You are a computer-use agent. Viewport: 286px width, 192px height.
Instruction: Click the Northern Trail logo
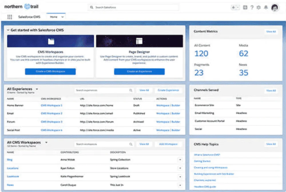click(x=21, y=7)
